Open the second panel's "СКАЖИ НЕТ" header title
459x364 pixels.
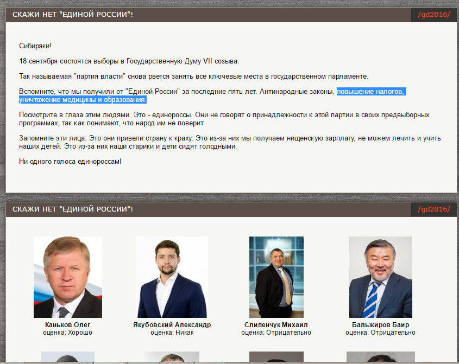click(x=73, y=209)
